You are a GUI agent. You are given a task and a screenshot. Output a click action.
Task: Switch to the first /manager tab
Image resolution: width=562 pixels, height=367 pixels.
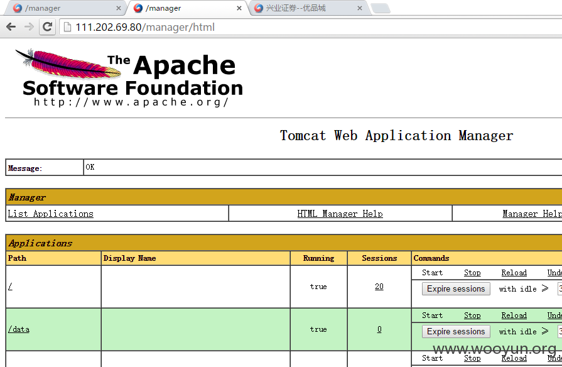coord(65,8)
